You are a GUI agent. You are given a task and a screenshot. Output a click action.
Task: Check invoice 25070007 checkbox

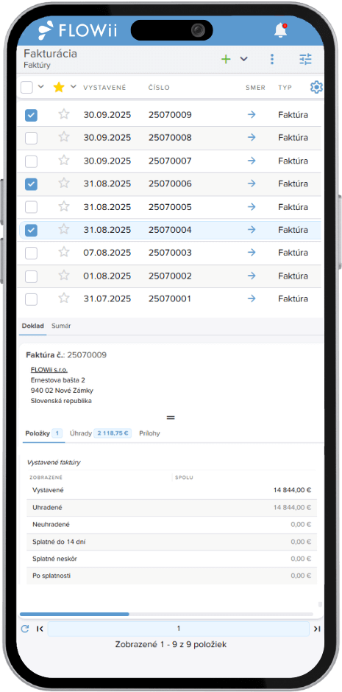tap(31, 161)
